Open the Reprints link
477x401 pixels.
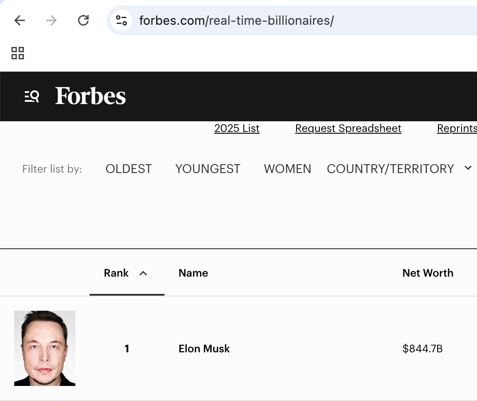click(x=457, y=128)
